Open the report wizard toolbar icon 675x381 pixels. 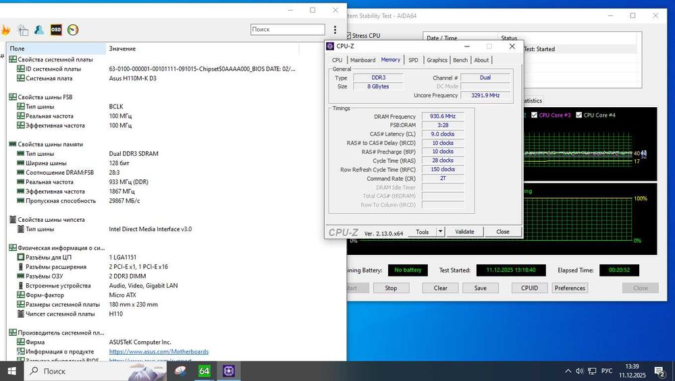[22, 30]
